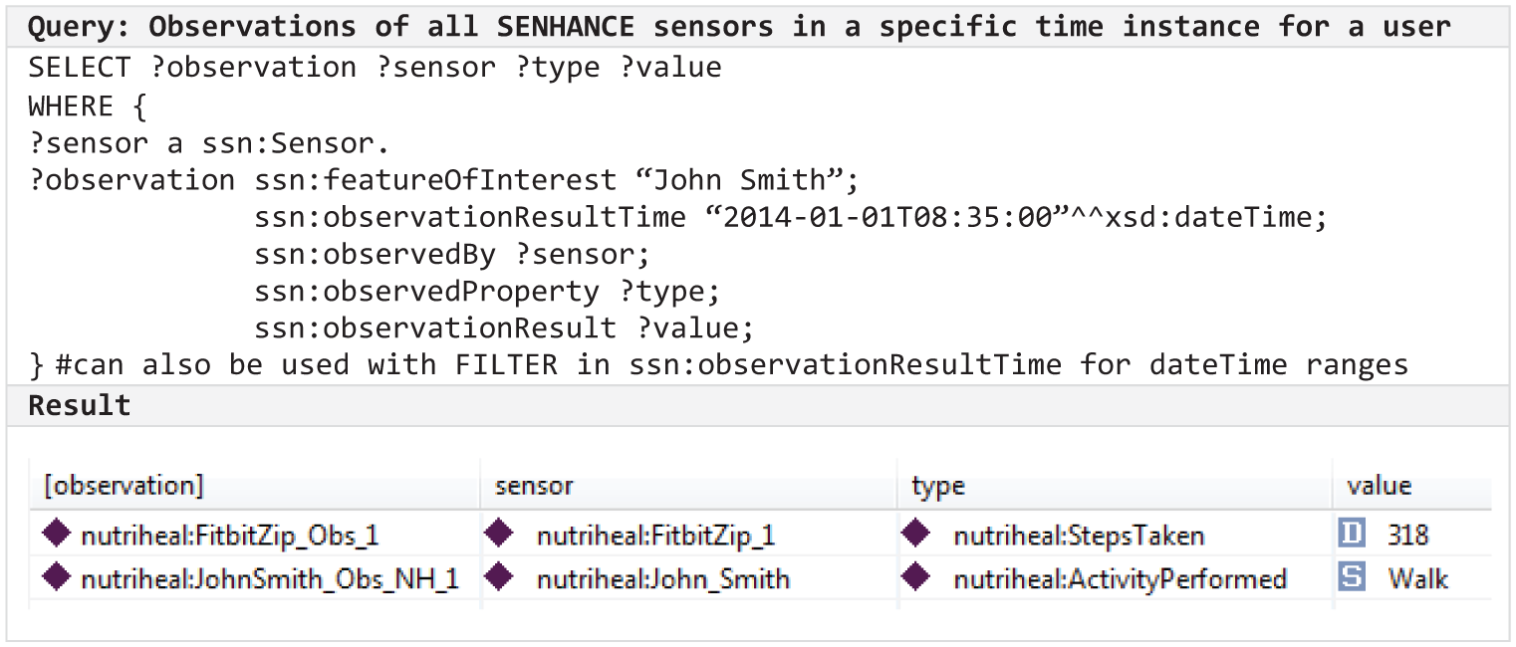This screenshot has width=1516, height=647.
Task: Place cursor in the SELECT query line
Action: pos(375,68)
